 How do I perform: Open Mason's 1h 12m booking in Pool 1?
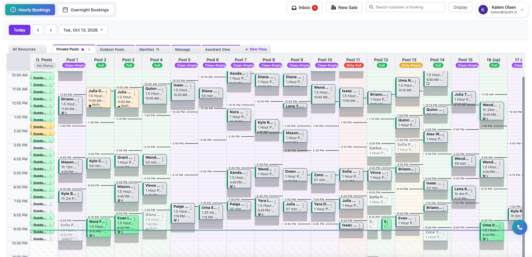70,167
